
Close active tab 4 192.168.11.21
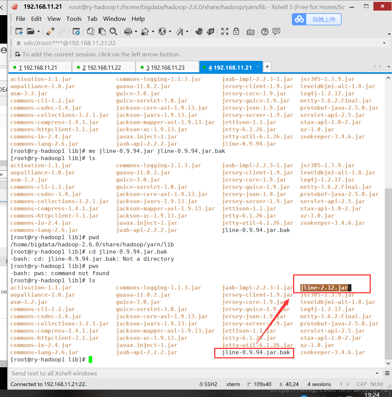[257, 67]
